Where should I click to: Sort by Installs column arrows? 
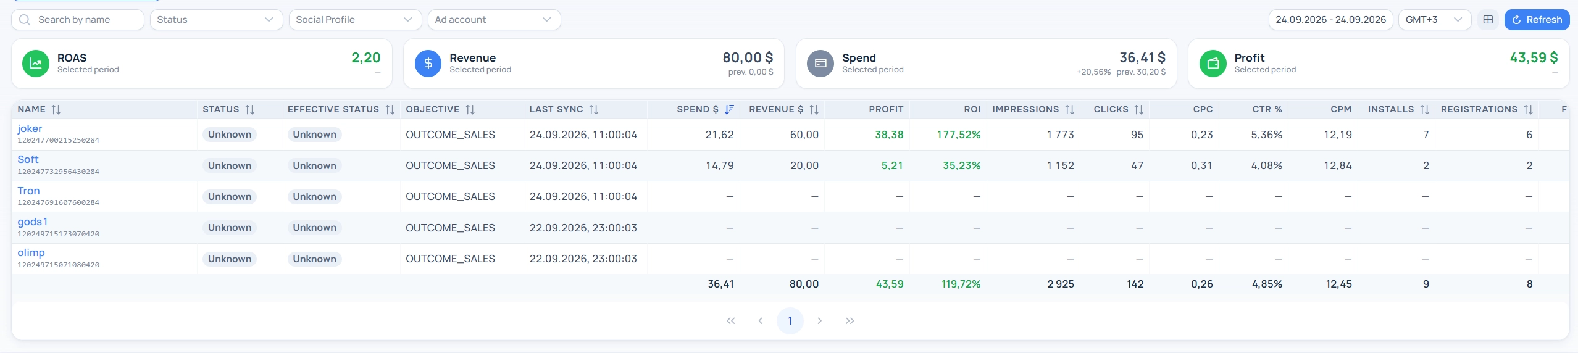pos(1425,109)
